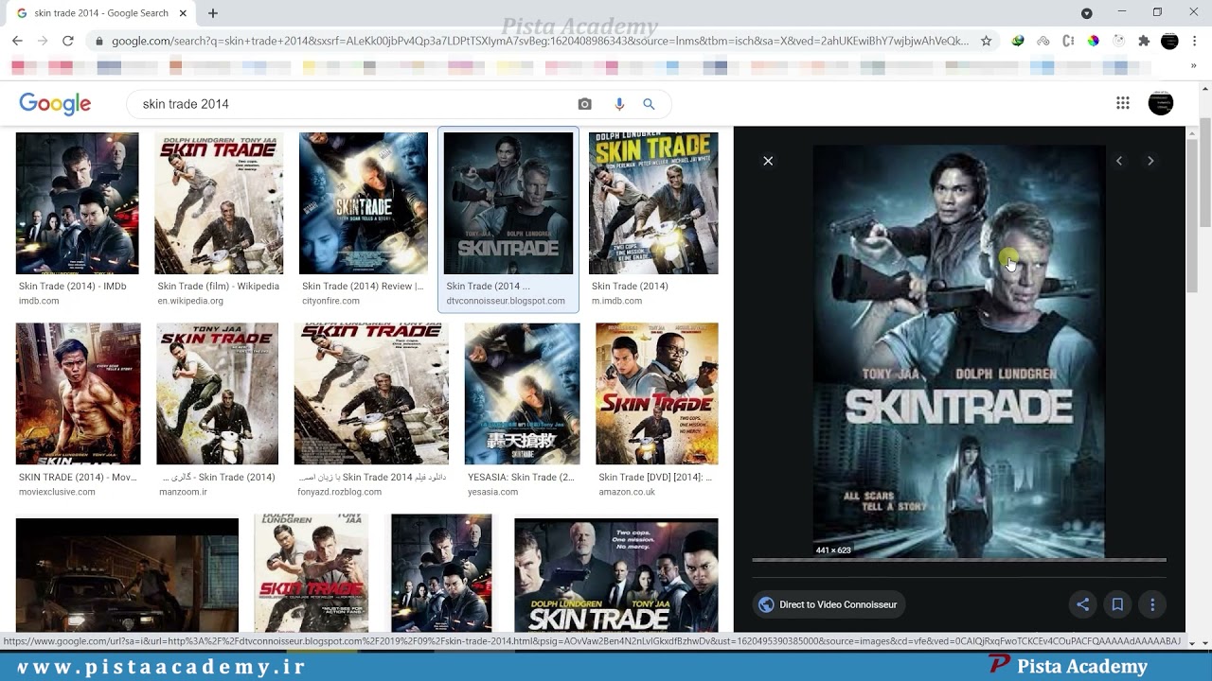This screenshot has height=681, width=1212.
Task: Select the highlighted dtvconnoisseur.blogspot.com poster thumbnail
Action: click(508, 203)
